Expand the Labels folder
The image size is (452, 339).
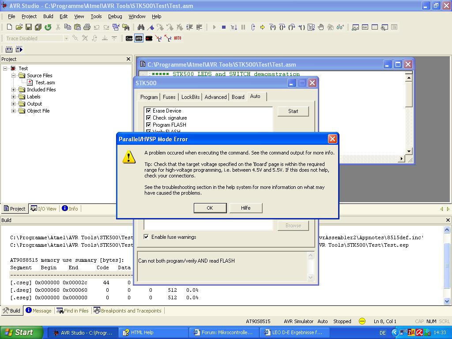13,97
